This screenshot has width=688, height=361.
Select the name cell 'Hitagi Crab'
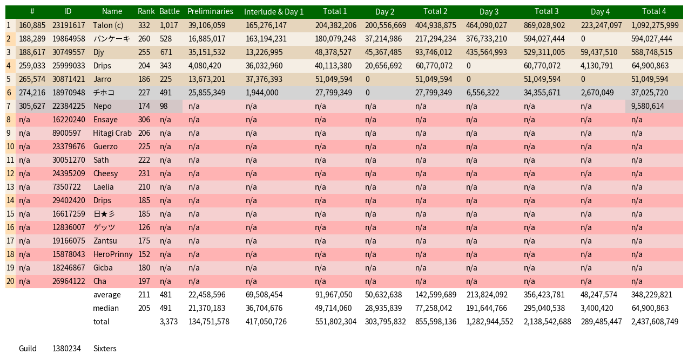coord(112,133)
